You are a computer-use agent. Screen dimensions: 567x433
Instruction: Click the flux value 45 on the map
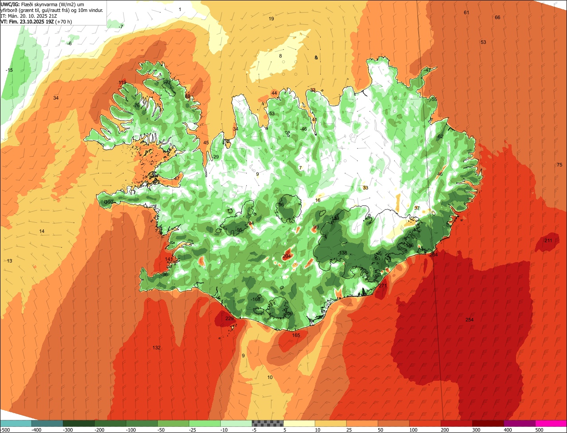tap(206, 143)
